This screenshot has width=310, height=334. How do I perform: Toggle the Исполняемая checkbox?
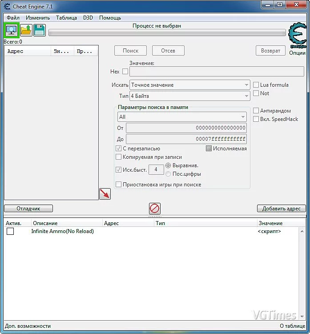coord(209,149)
